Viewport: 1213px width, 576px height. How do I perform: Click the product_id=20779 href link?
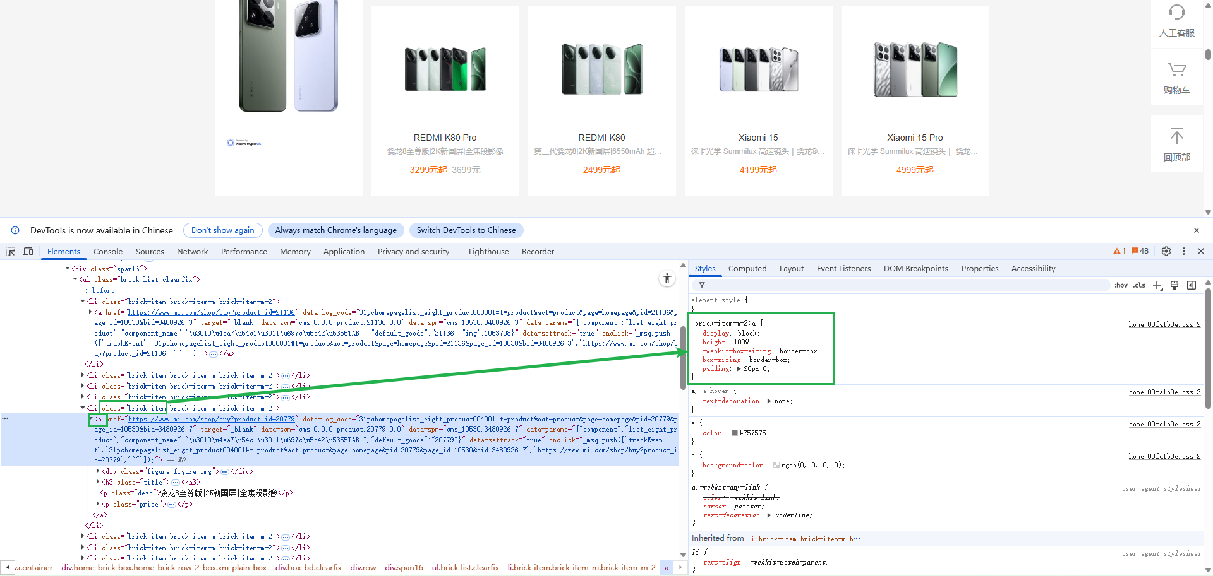(212, 419)
